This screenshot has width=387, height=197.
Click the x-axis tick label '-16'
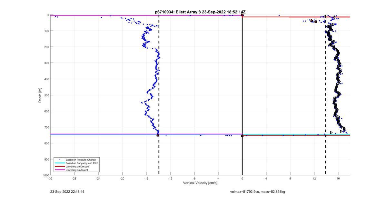(x=146, y=178)
